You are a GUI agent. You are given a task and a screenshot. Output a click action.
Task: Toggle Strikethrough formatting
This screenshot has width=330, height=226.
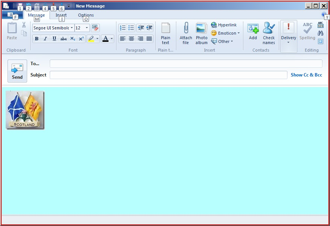63,39
